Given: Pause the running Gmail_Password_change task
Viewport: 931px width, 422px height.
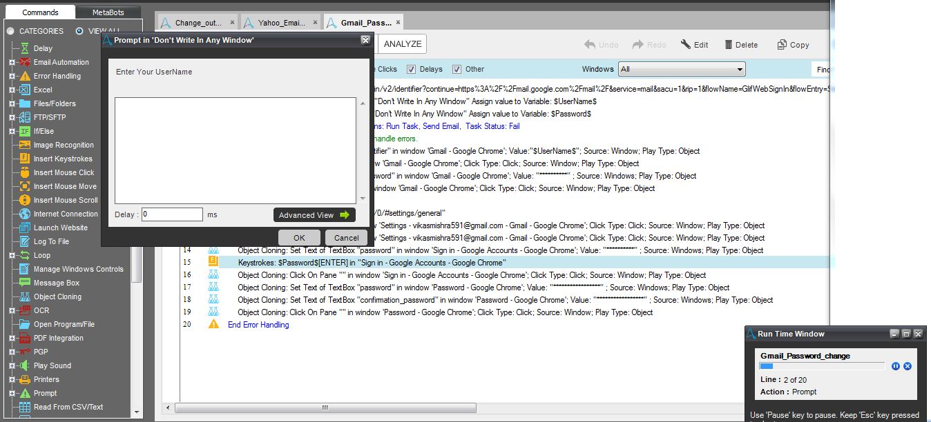Looking at the screenshot, I should [x=896, y=366].
